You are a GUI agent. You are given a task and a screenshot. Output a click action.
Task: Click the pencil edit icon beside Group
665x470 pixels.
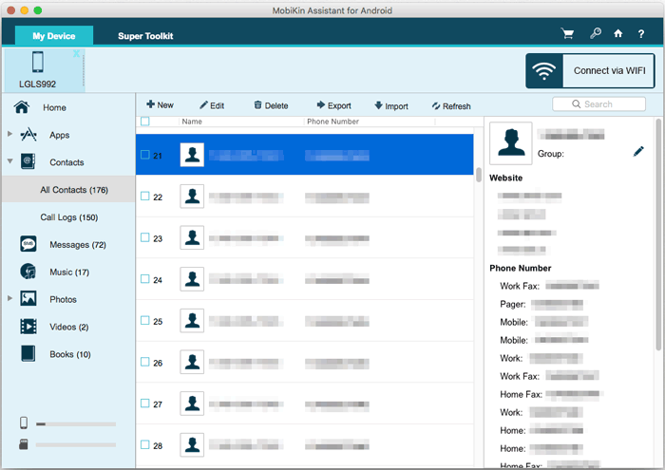coord(638,151)
